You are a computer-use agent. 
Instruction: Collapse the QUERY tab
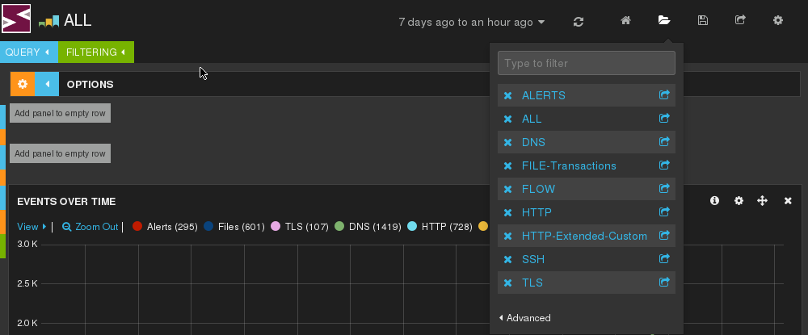pos(29,52)
